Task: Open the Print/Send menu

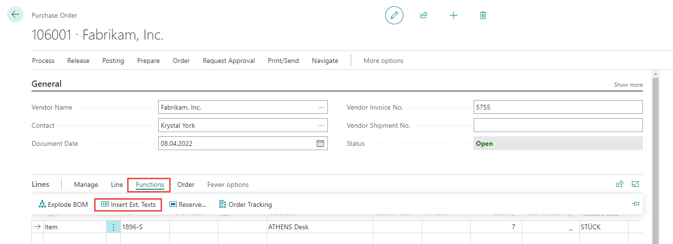Action: click(x=283, y=61)
